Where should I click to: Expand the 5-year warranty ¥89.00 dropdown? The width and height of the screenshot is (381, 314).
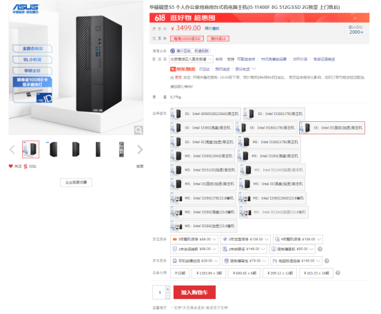pyautogui.click(x=194, y=239)
